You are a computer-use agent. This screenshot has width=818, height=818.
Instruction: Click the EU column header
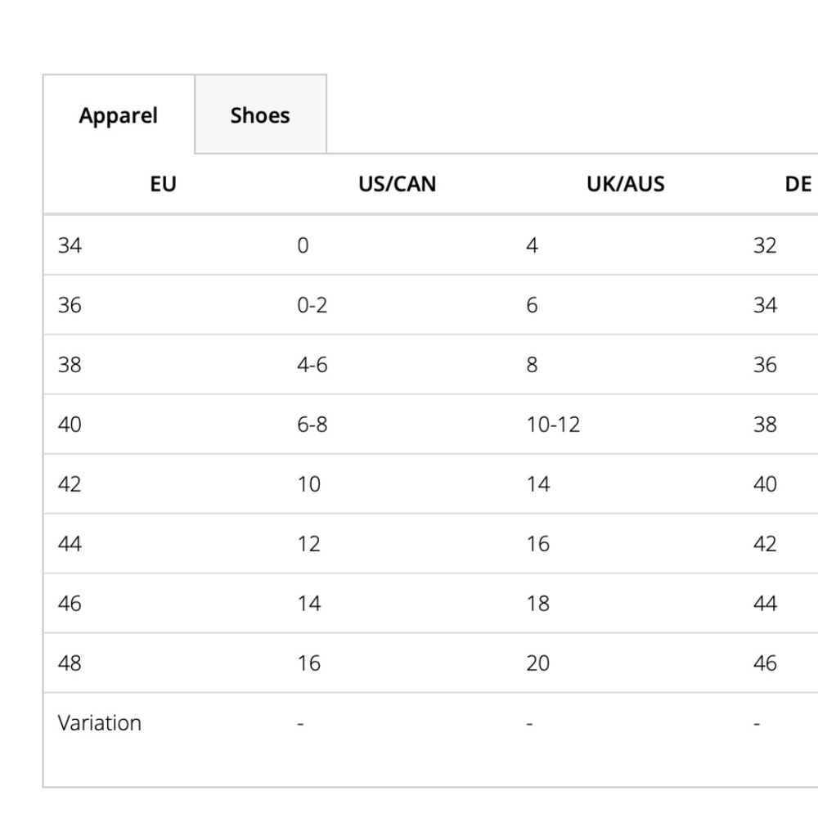(164, 184)
